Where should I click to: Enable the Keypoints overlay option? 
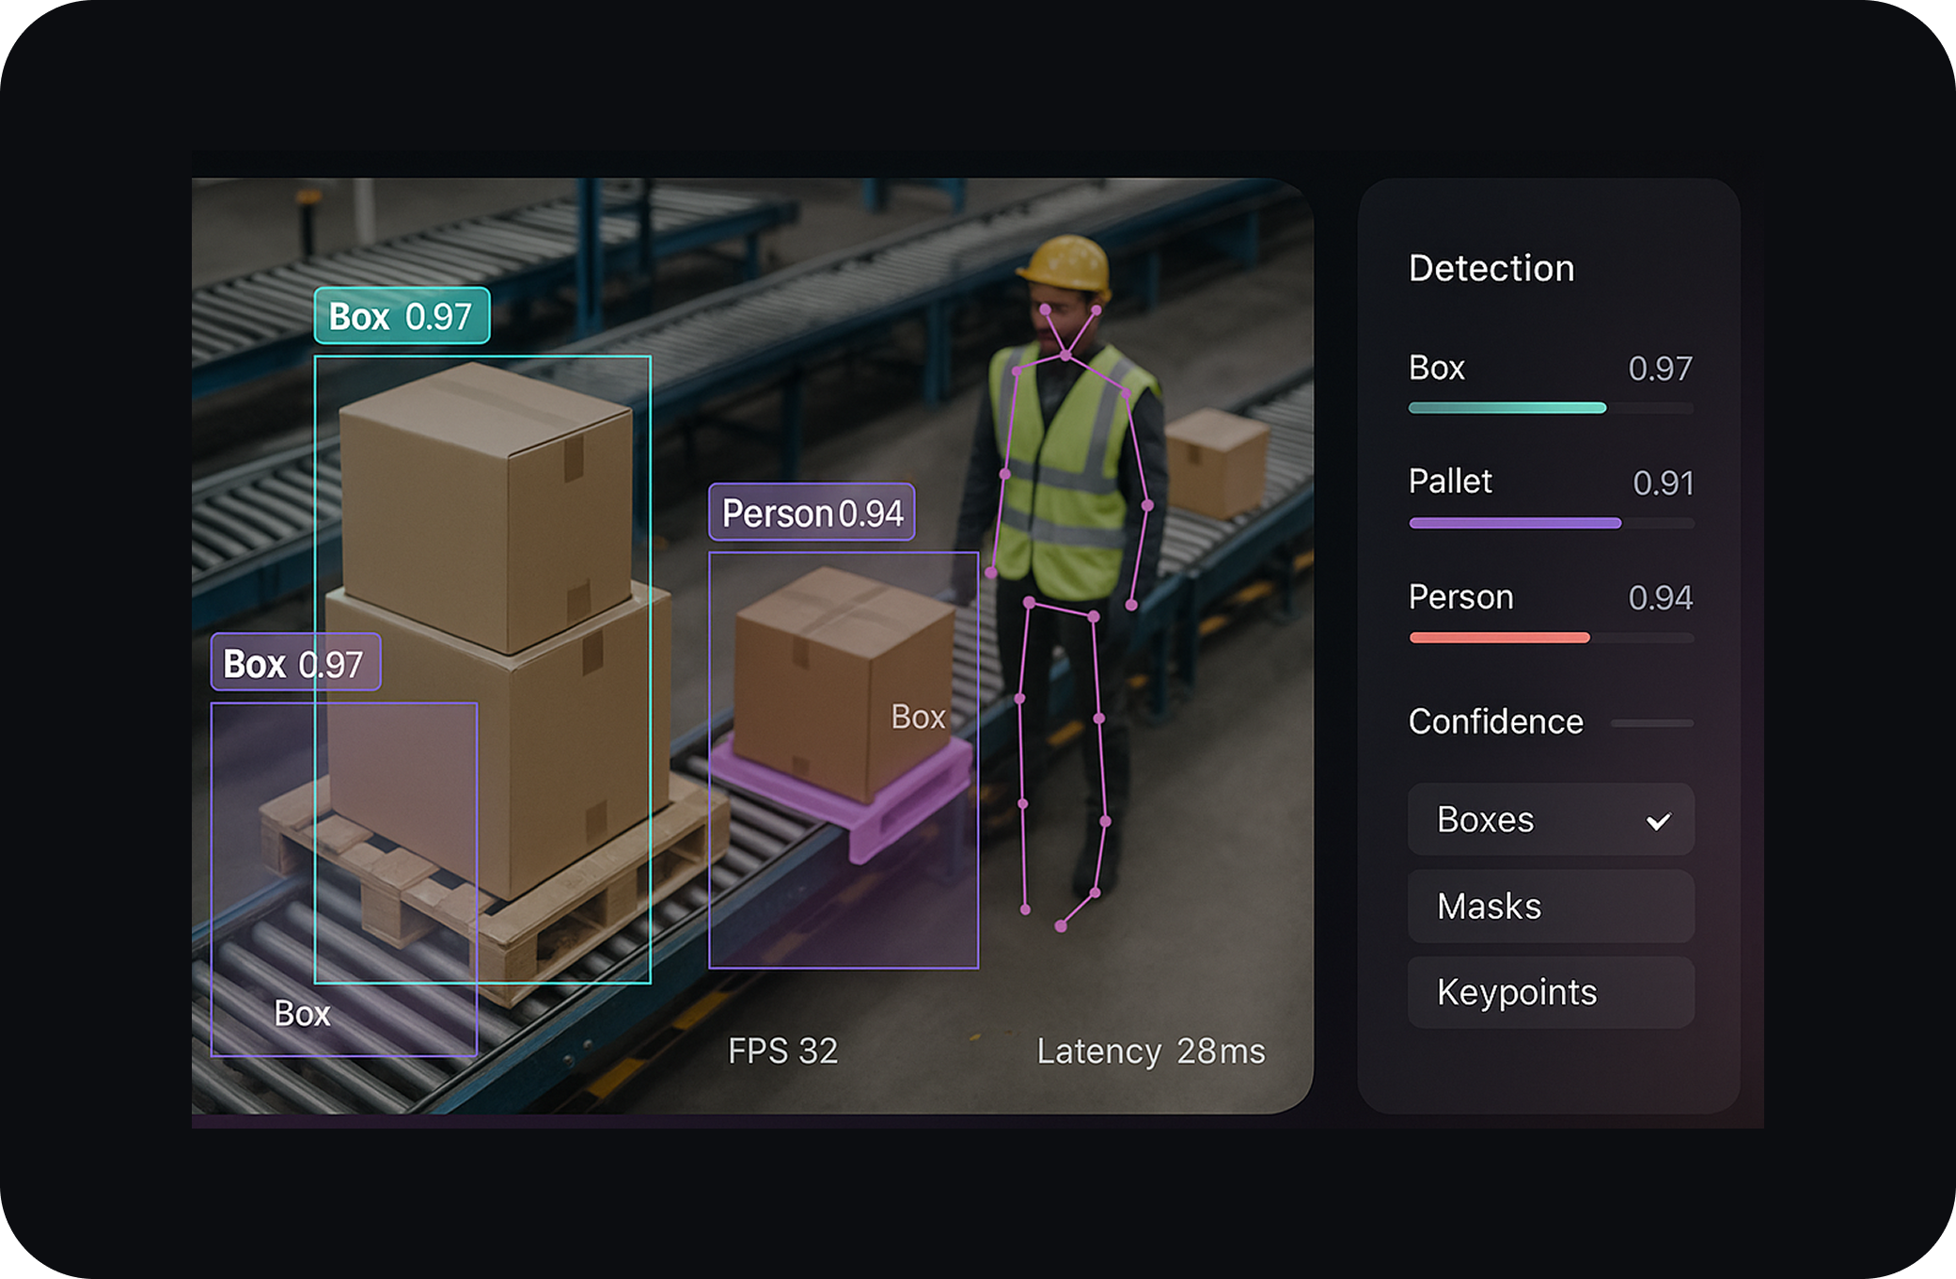click(x=1550, y=993)
